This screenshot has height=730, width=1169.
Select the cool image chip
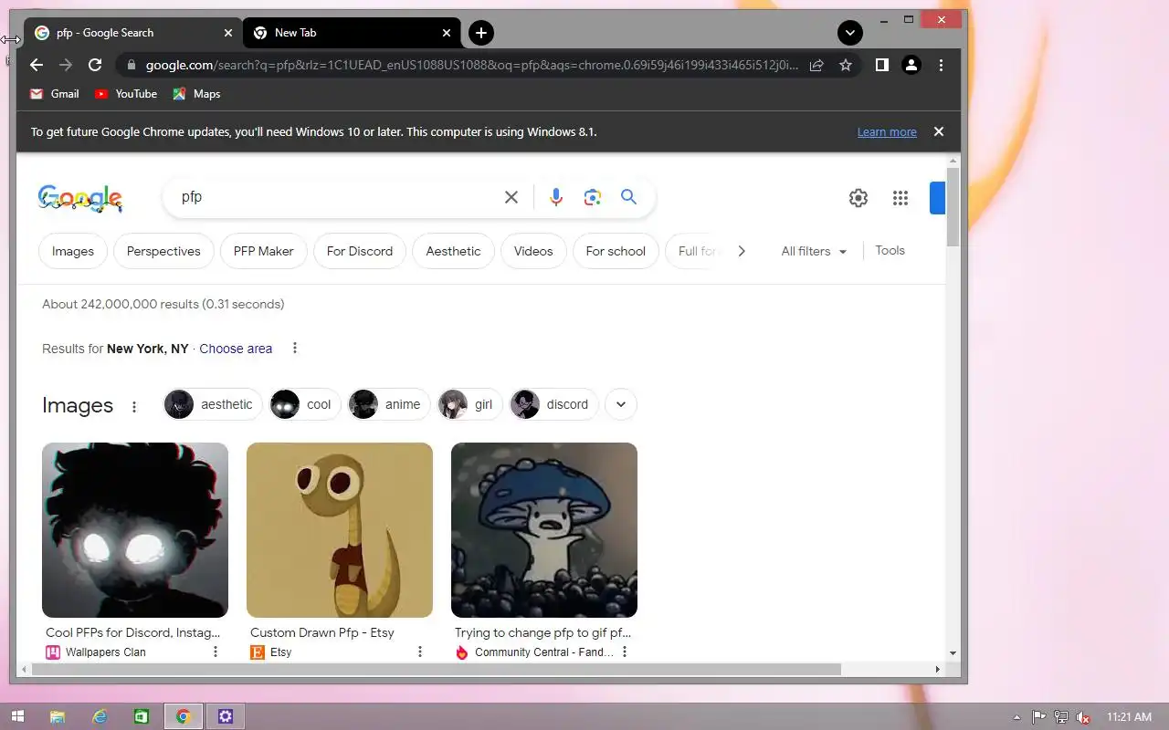tap(305, 404)
